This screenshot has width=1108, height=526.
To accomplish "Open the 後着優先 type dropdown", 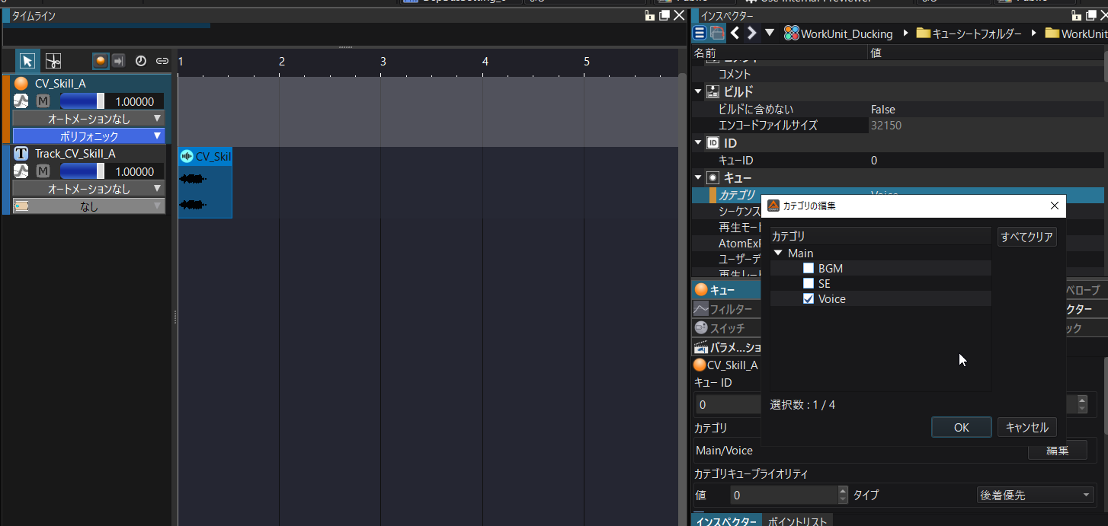I will click(1036, 495).
